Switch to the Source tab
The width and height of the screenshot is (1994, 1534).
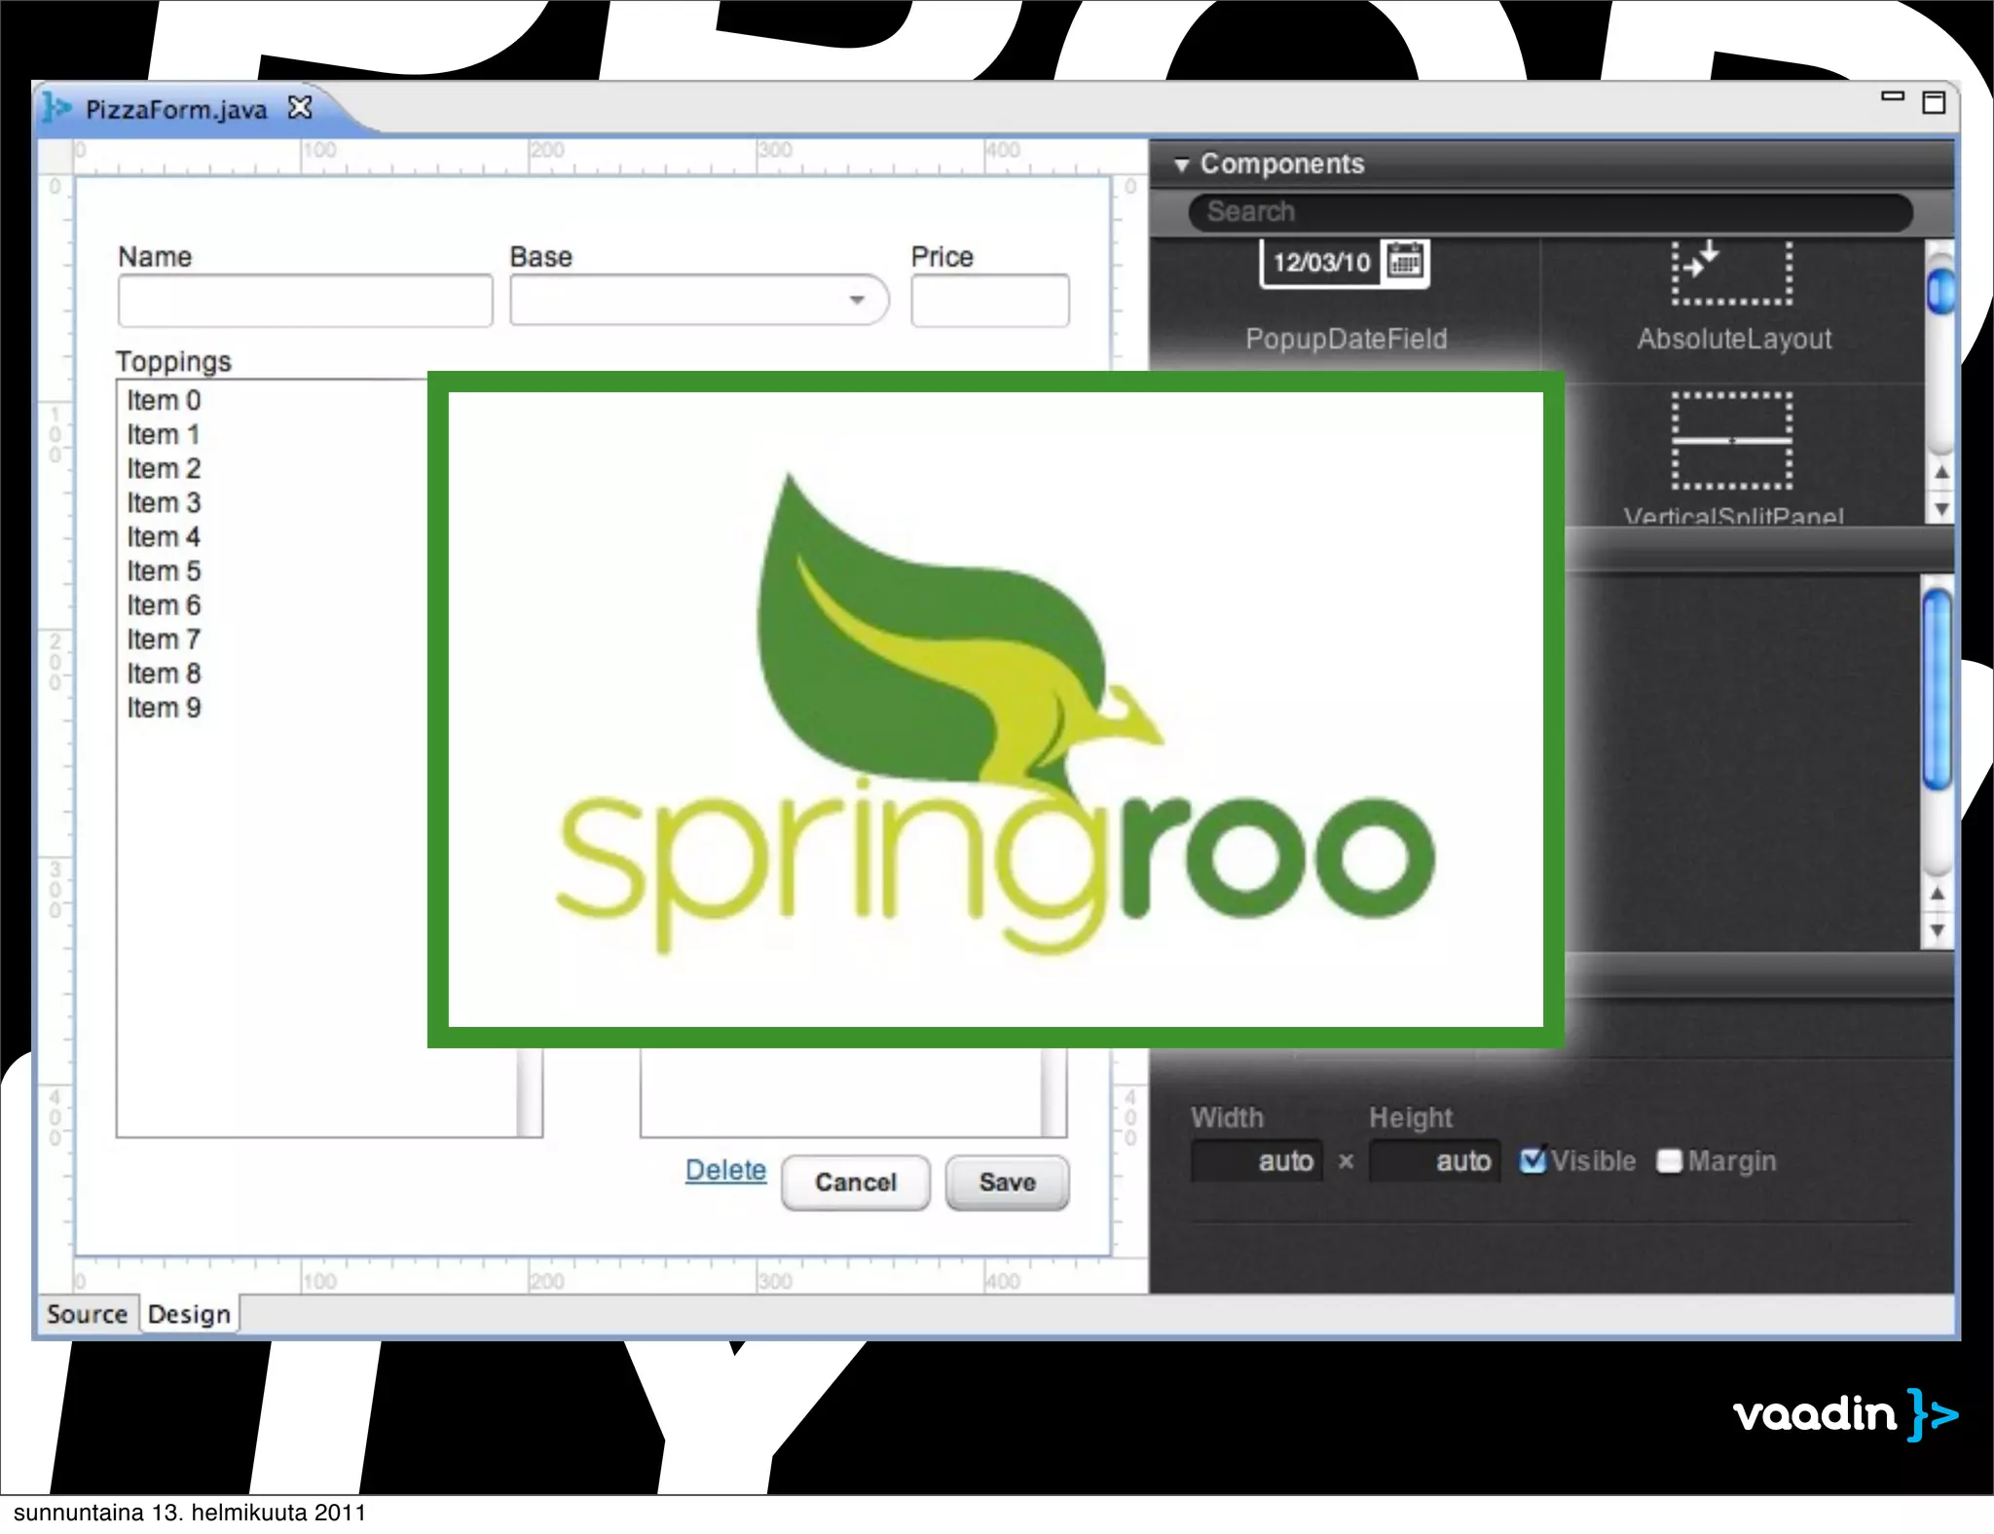coord(87,1314)
